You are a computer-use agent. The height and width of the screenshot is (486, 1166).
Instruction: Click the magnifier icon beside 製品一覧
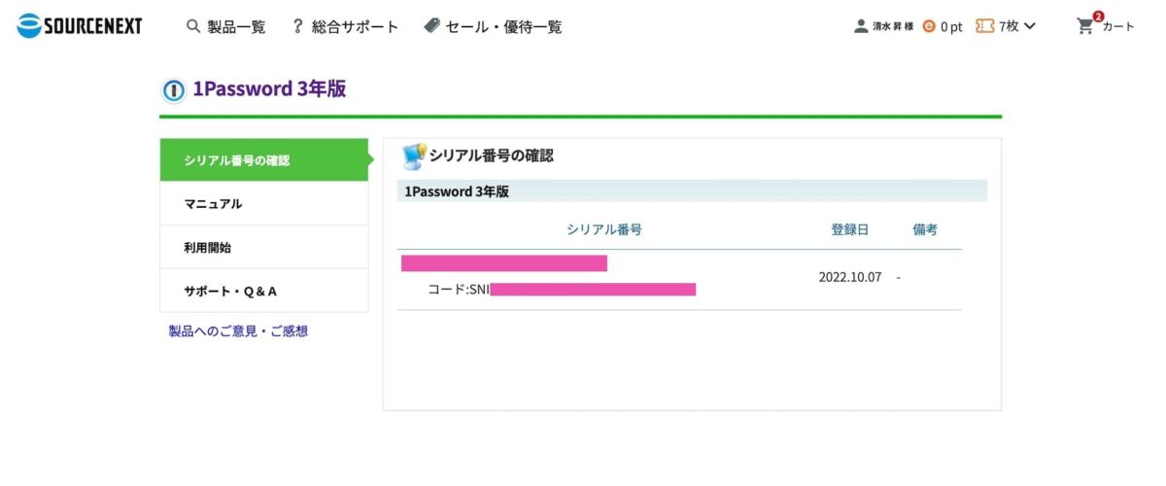(192, 26)
